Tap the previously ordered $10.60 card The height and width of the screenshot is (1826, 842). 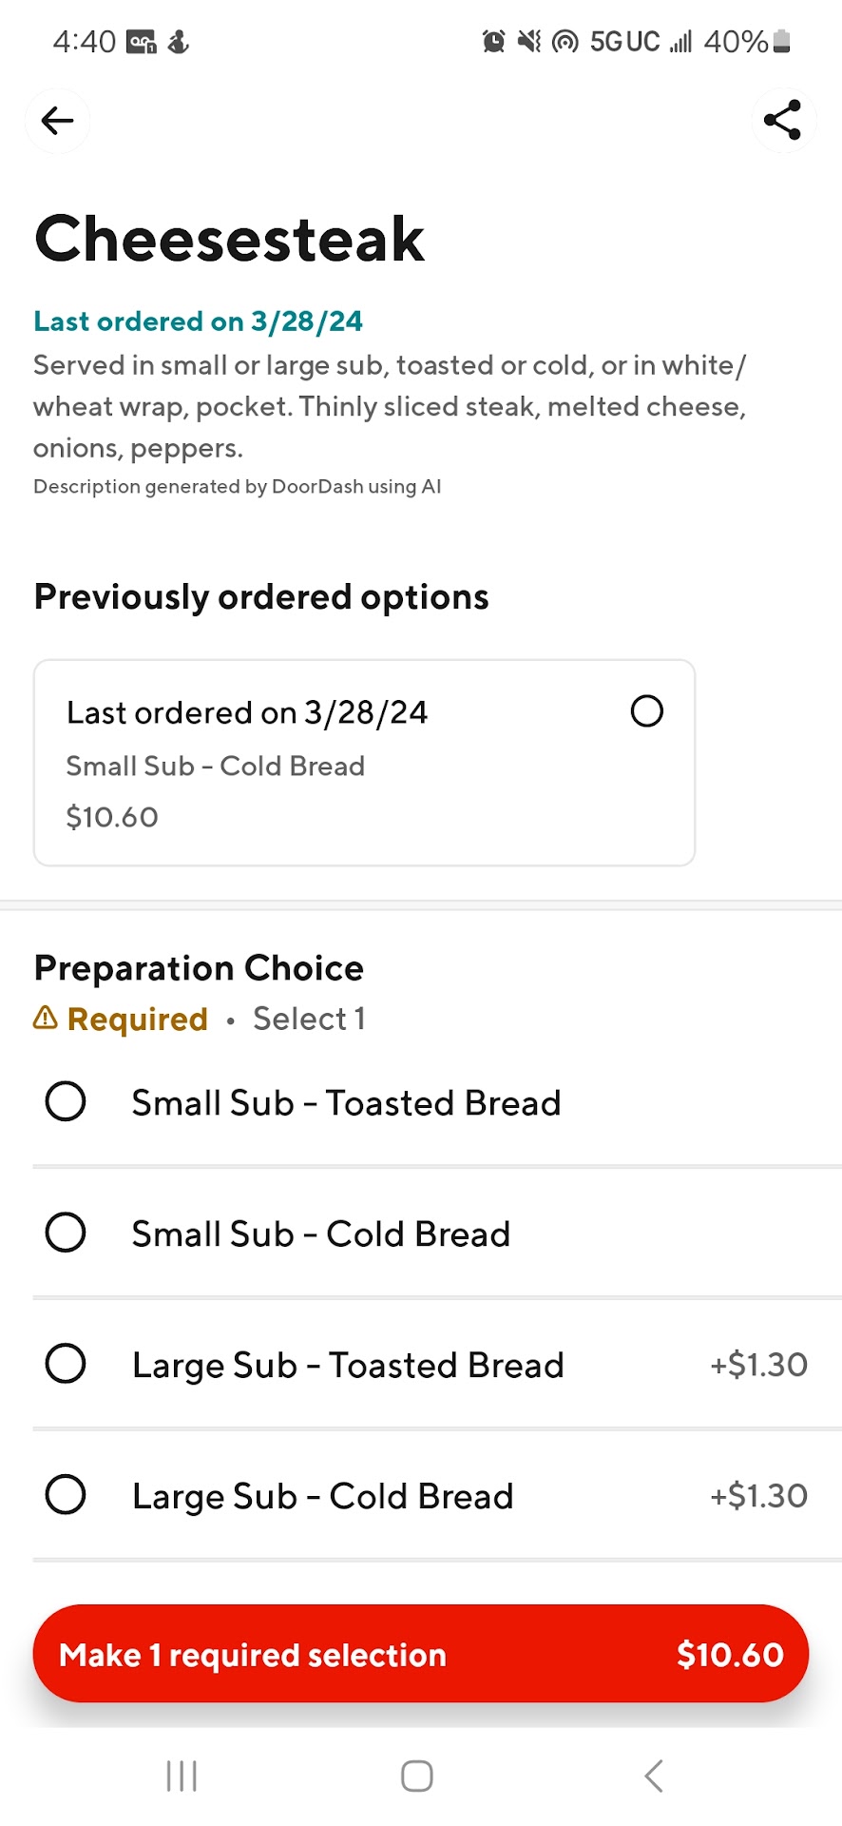tap(364, 764)
